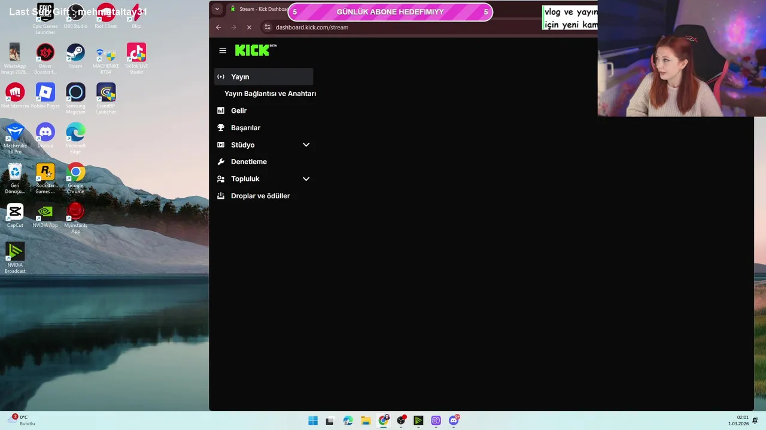766x430 pixels.
Task: Open TikTok LIVE Studio shortcut
Action: coord(136,59)
